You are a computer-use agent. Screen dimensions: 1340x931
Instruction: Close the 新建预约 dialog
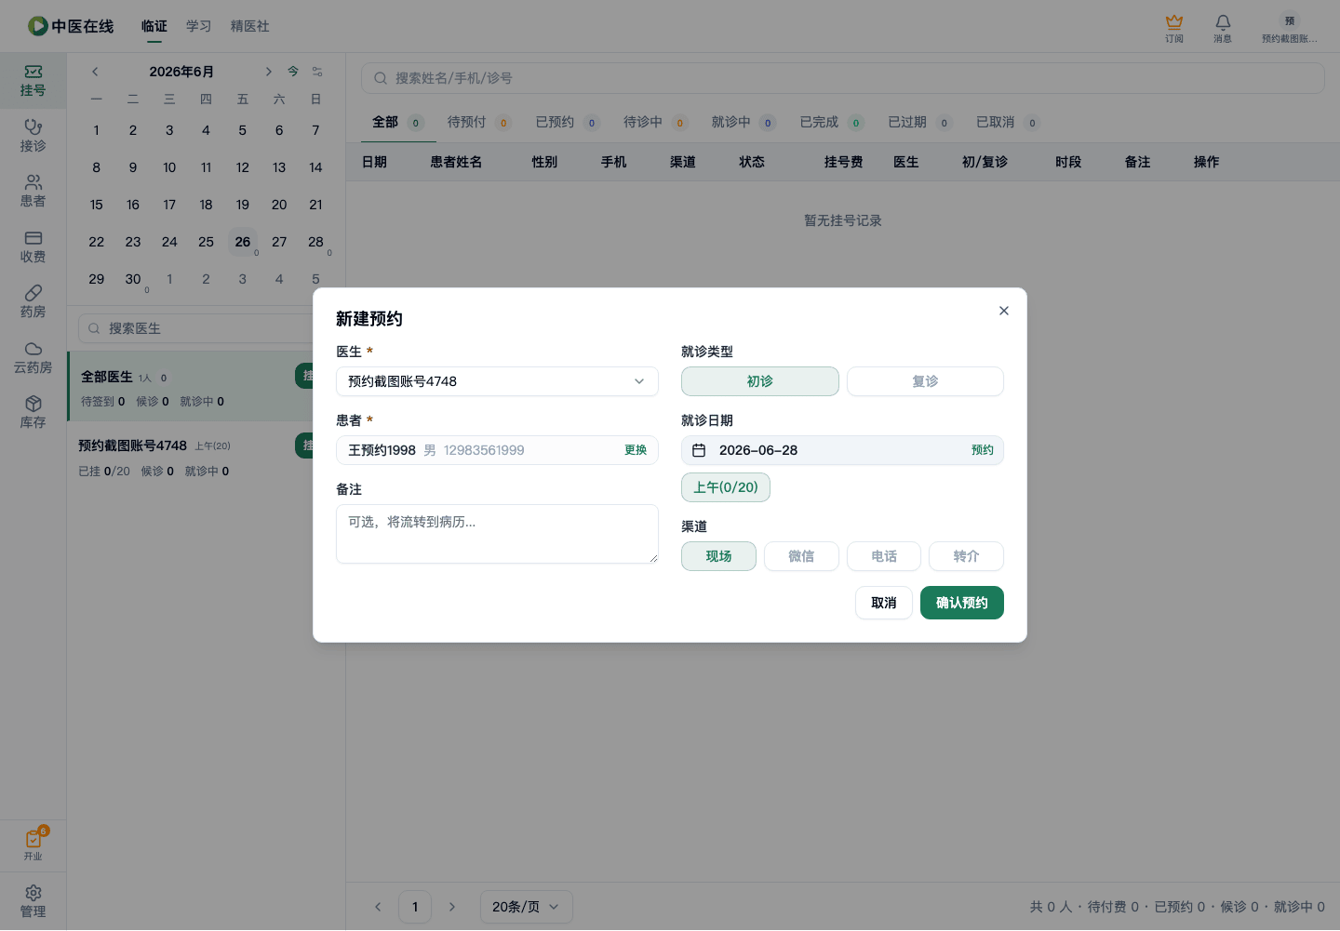1004,311
